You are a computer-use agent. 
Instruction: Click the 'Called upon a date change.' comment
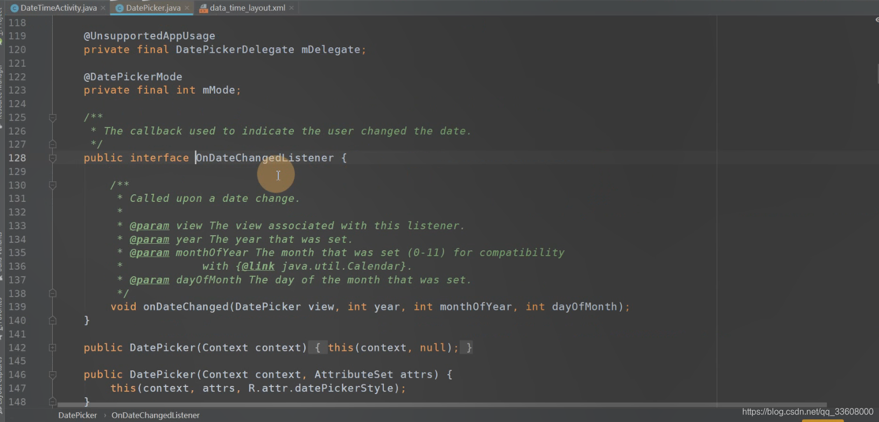click(x=215, y=199)
